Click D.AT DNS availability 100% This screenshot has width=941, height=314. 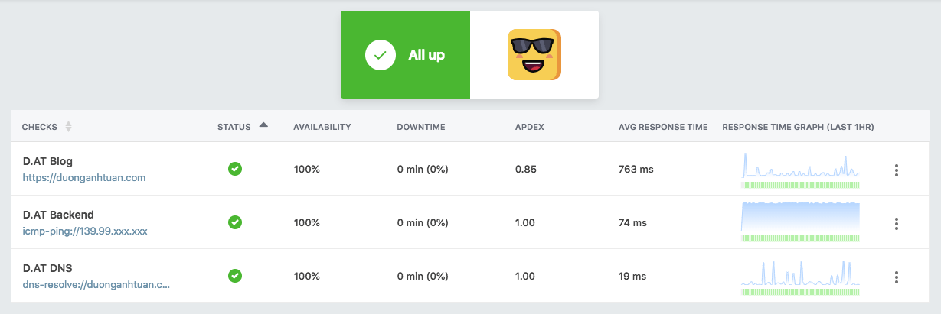click(x=307, y=277)
